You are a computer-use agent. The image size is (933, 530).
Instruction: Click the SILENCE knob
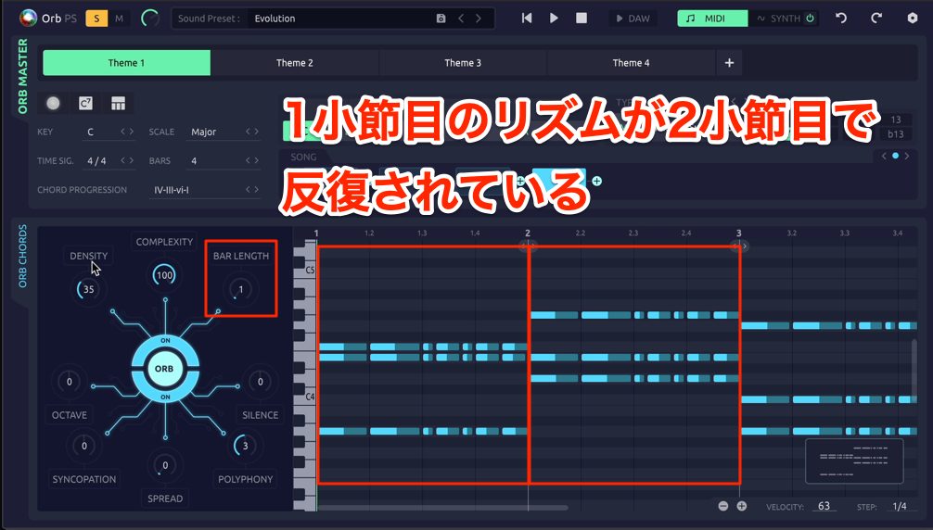(260, 382)
